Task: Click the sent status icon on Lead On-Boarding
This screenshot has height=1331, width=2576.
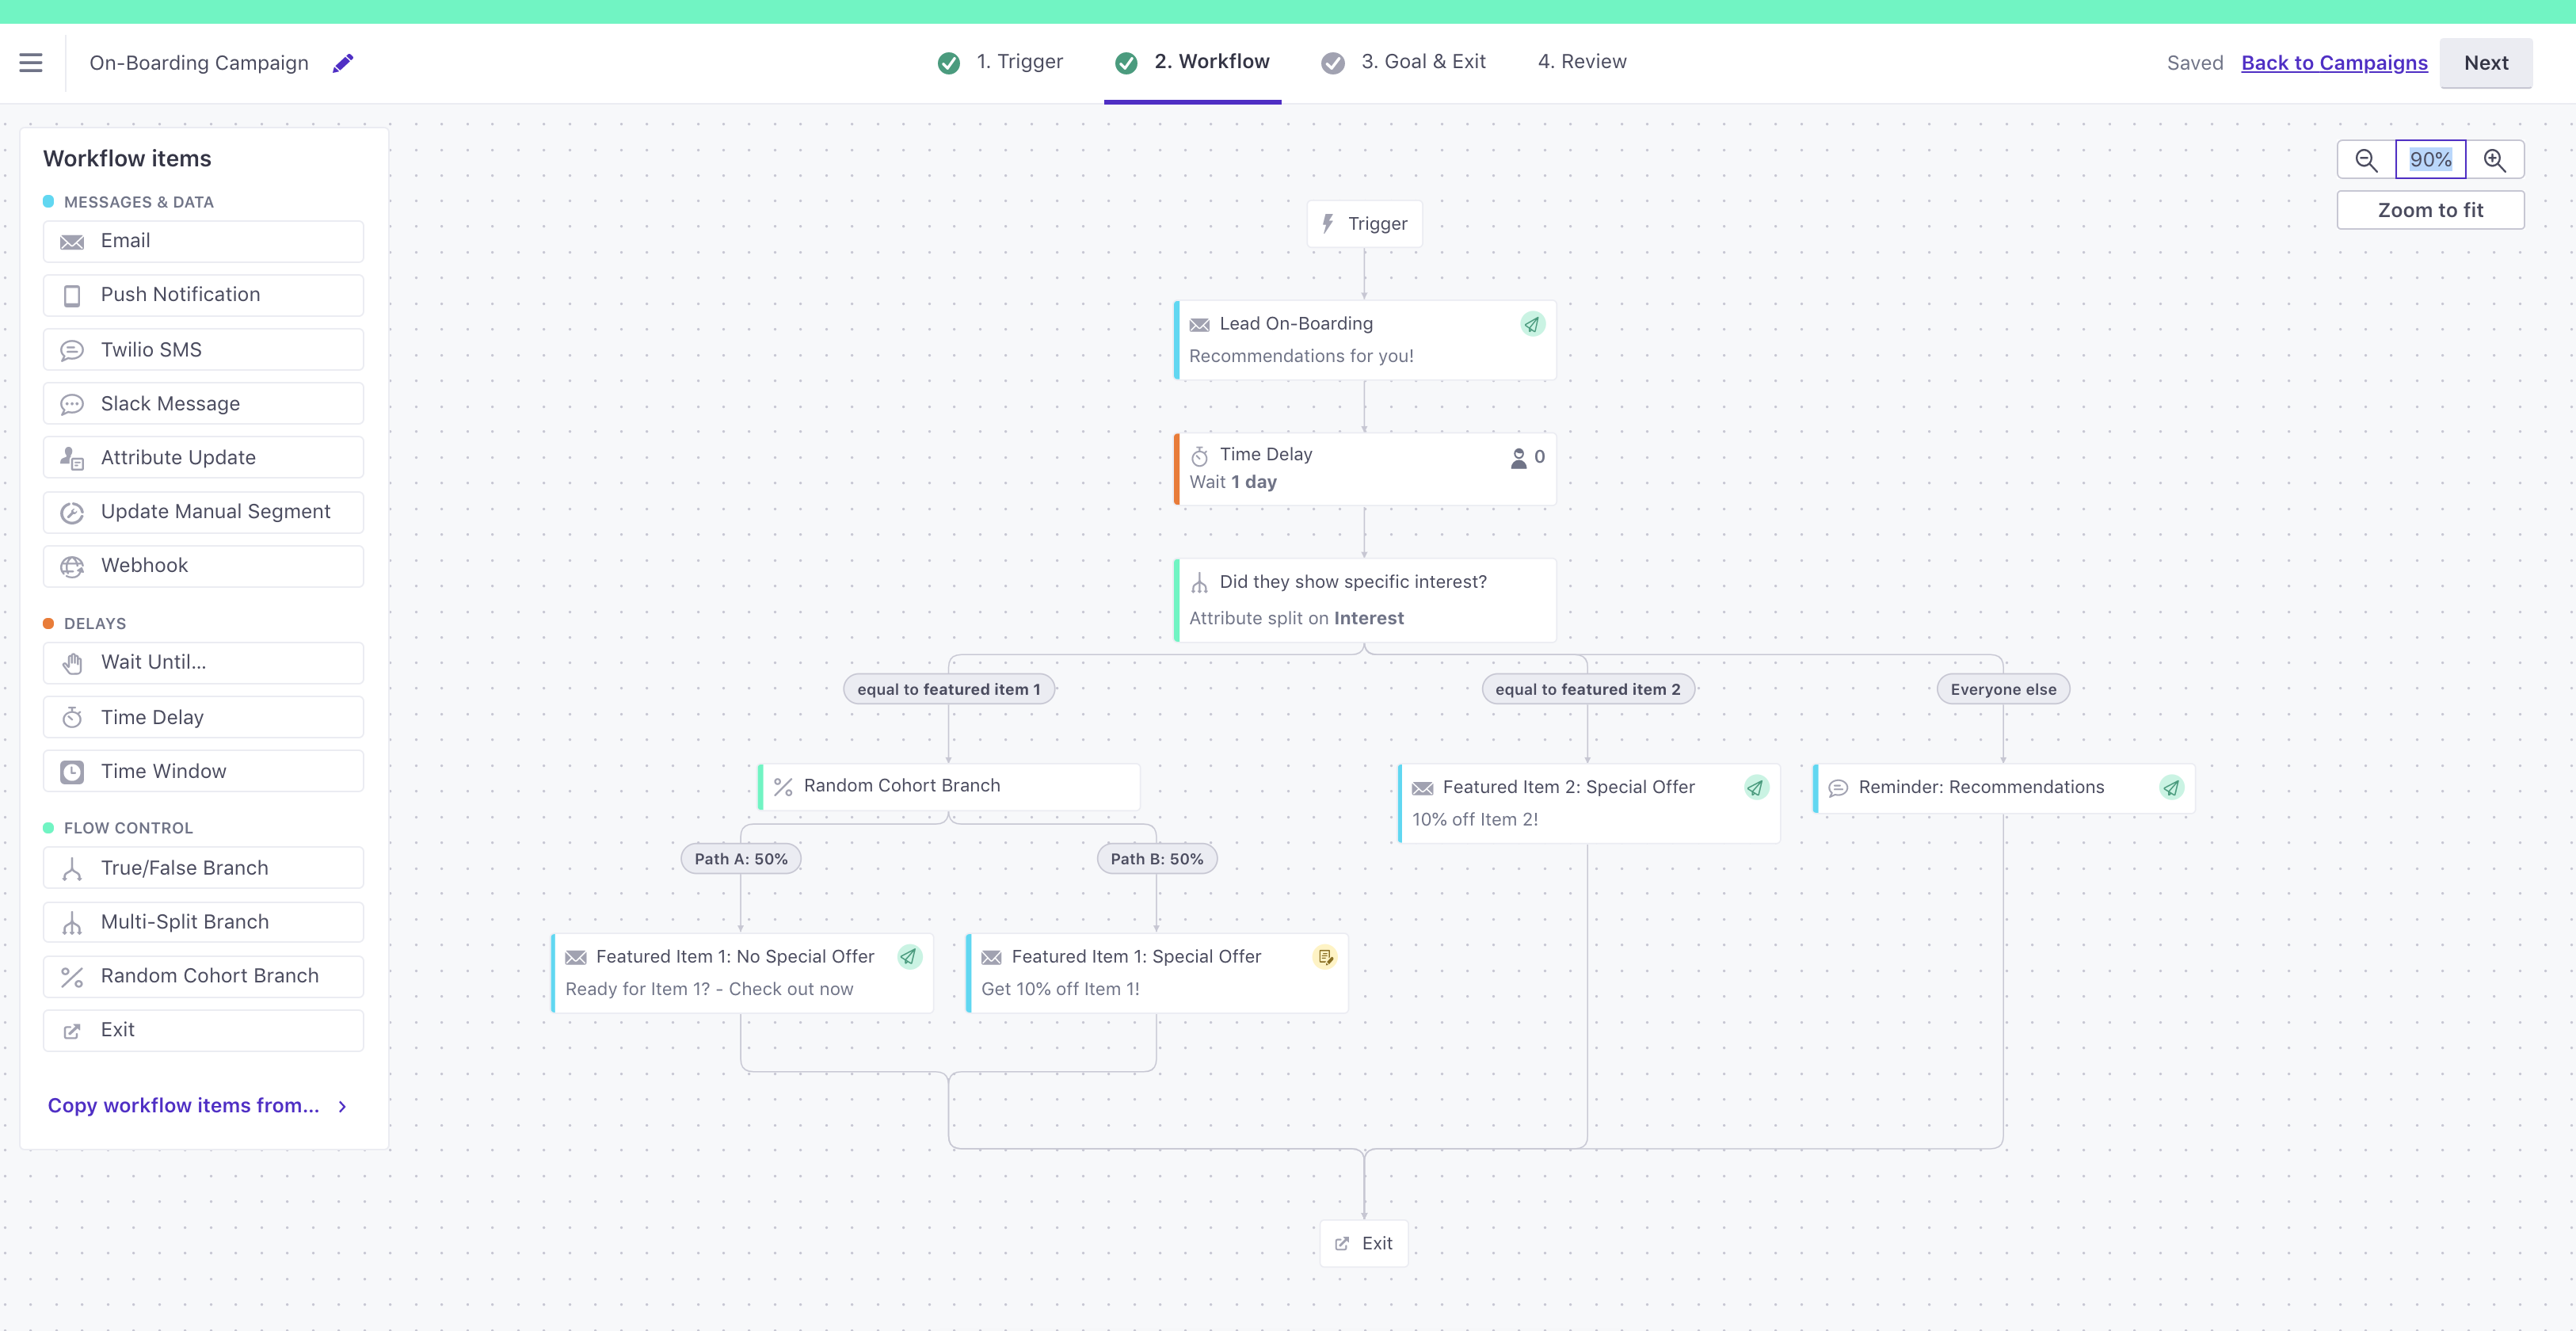Action: (x=1532, y=324)
